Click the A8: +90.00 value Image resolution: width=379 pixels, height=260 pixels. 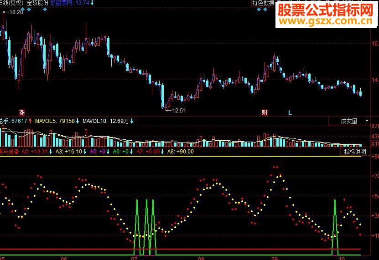tap(180, 152)
